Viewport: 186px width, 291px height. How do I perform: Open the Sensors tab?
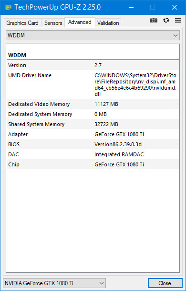[x=53, y=23]
